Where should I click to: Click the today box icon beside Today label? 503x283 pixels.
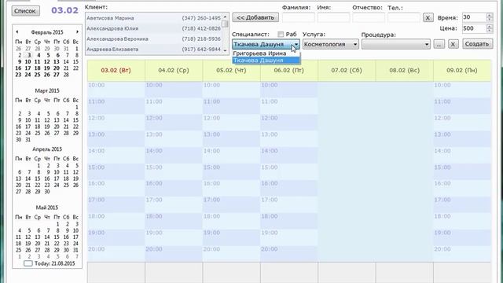[28, 263]
